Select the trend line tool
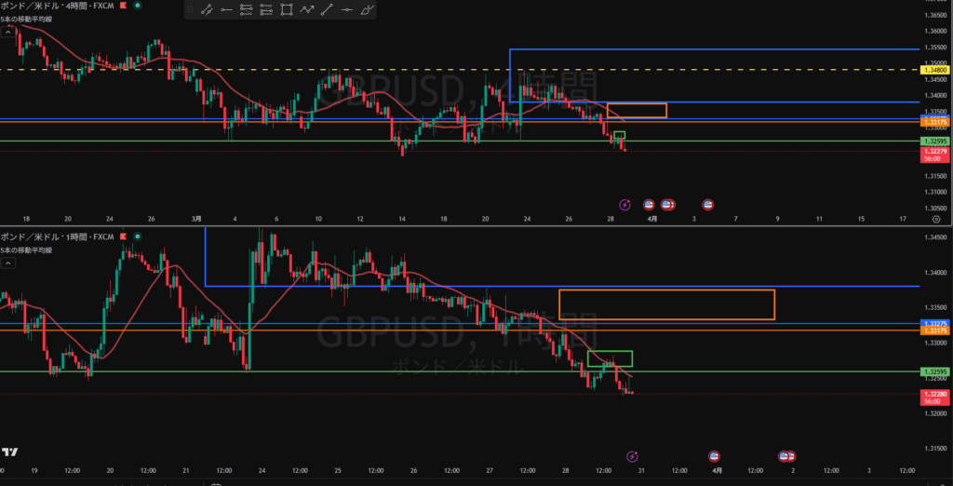The height and width of the screenshot is (486, 953). point(326,10)
